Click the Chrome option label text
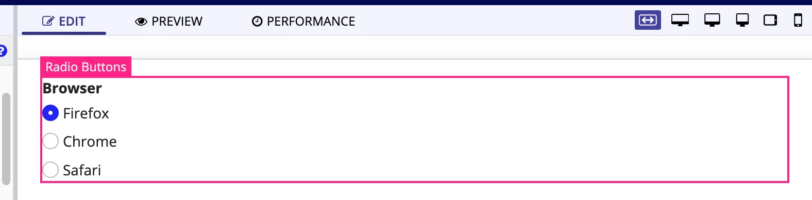Screen dimensions: 812x200 point(90,142)
